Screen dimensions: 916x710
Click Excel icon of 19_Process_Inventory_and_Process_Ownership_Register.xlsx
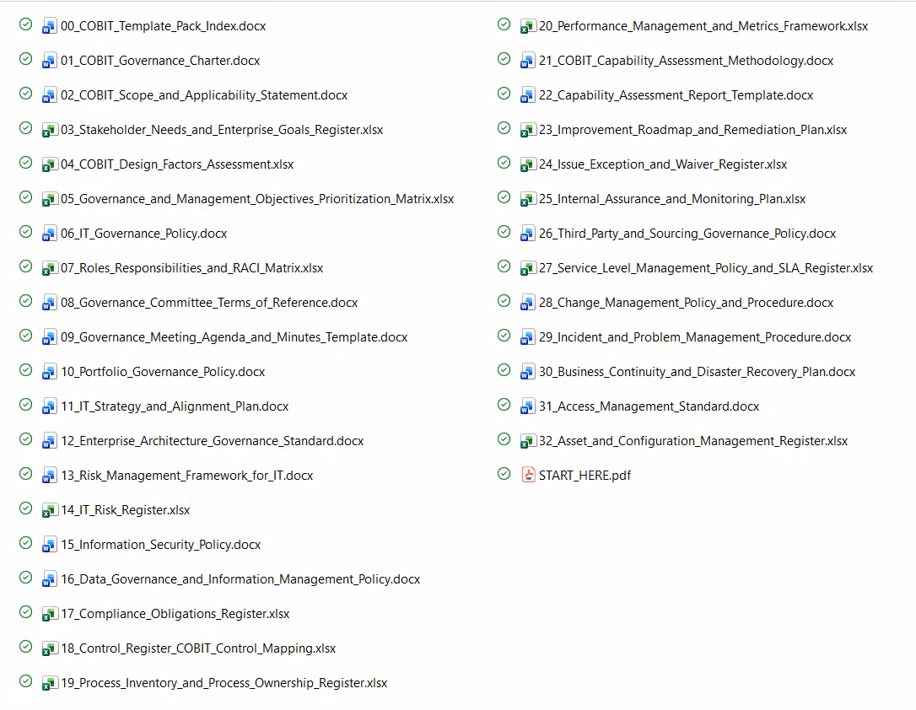49,683
